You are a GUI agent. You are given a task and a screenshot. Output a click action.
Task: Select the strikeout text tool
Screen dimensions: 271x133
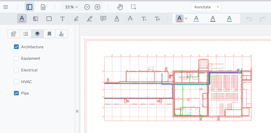point(130,19)
